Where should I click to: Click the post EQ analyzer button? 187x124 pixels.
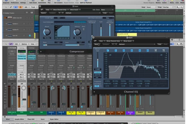97,75
